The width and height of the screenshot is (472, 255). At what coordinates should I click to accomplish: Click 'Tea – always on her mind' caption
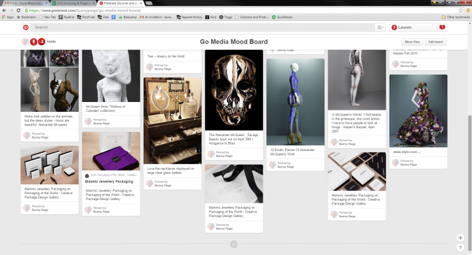(166, 56)
